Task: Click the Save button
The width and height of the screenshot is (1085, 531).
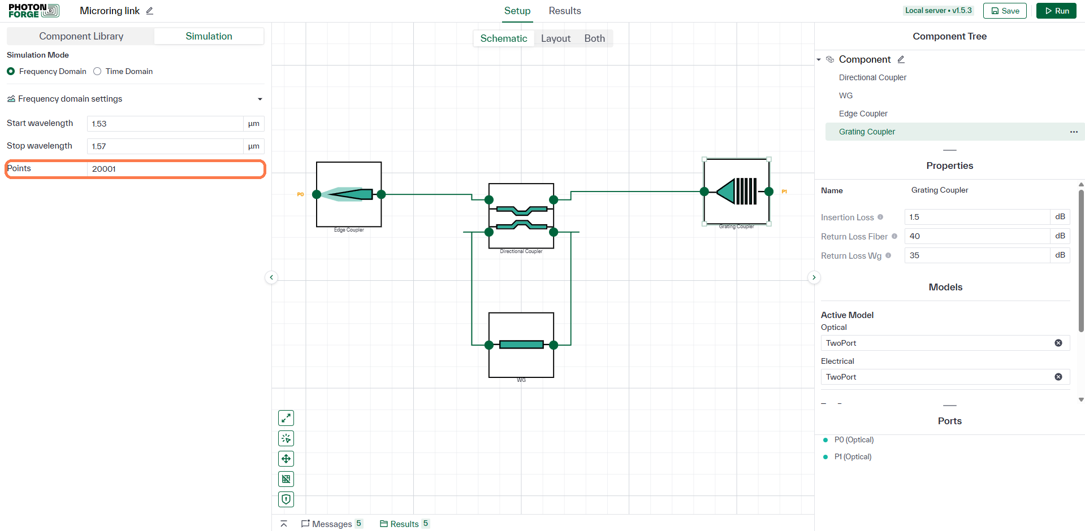Action: 1005,11
